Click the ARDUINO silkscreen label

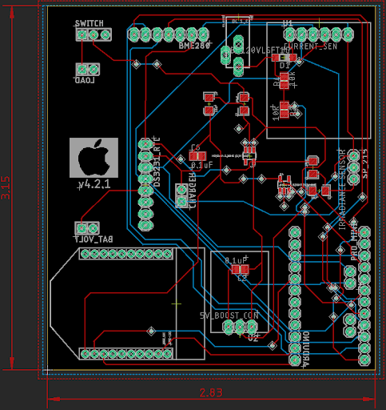306,350
